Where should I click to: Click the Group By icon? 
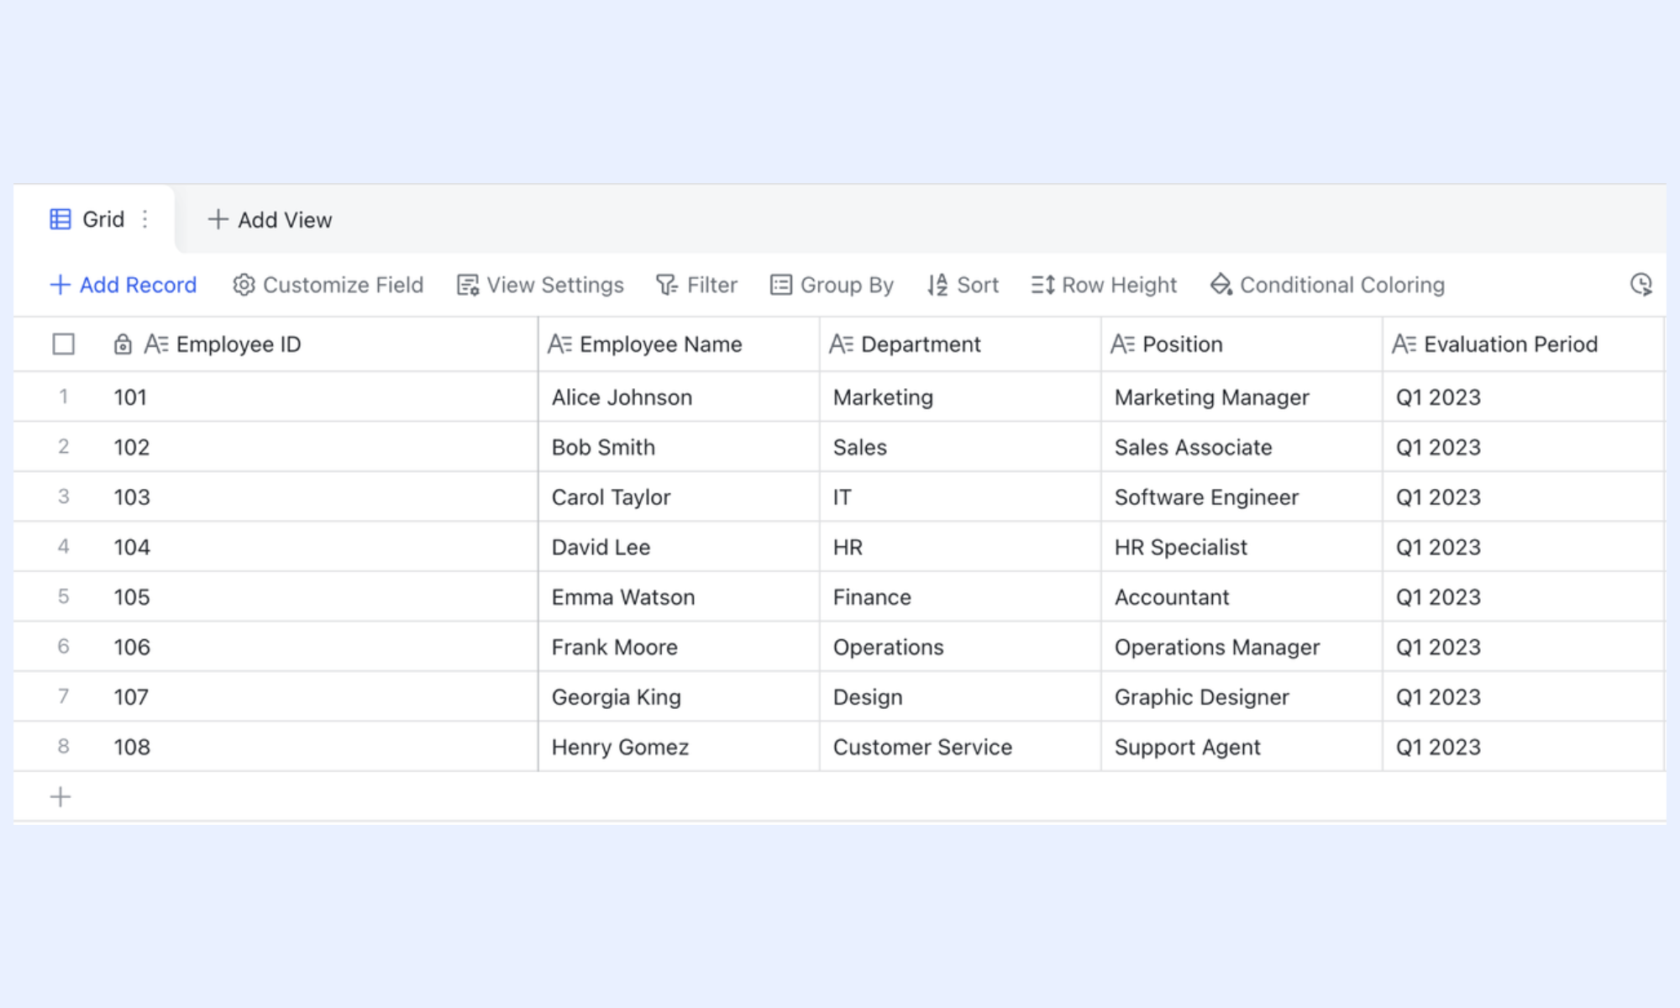(781, 285)
